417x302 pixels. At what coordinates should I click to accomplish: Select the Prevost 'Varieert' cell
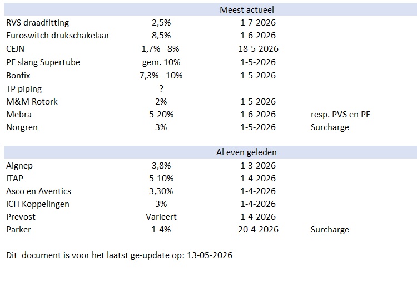(161, 216)
